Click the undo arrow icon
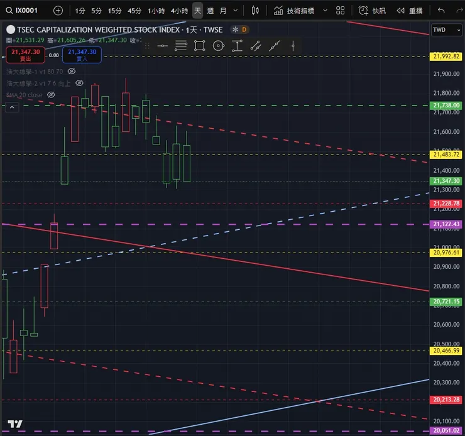This screenshot has height=436, width=465. [x=441, y=11]
